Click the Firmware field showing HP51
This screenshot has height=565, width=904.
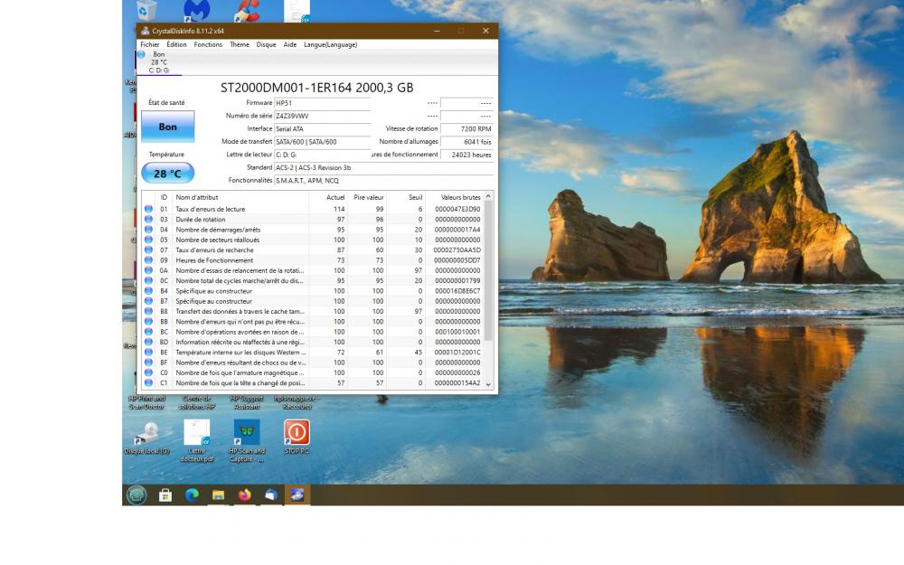(323, 103)
